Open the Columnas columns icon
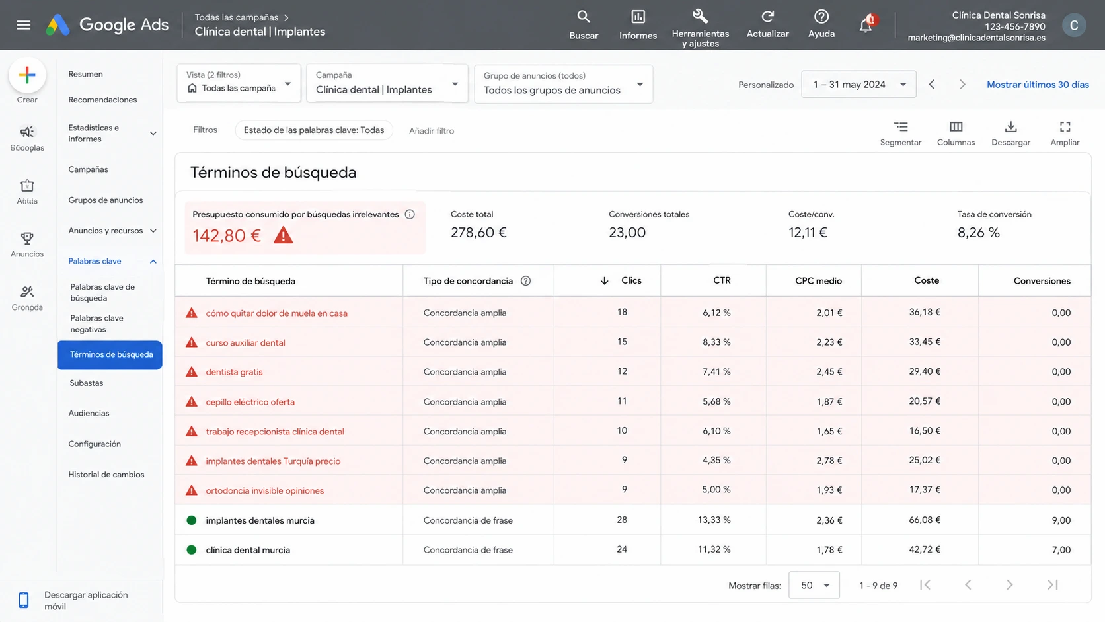 point(956,127)
